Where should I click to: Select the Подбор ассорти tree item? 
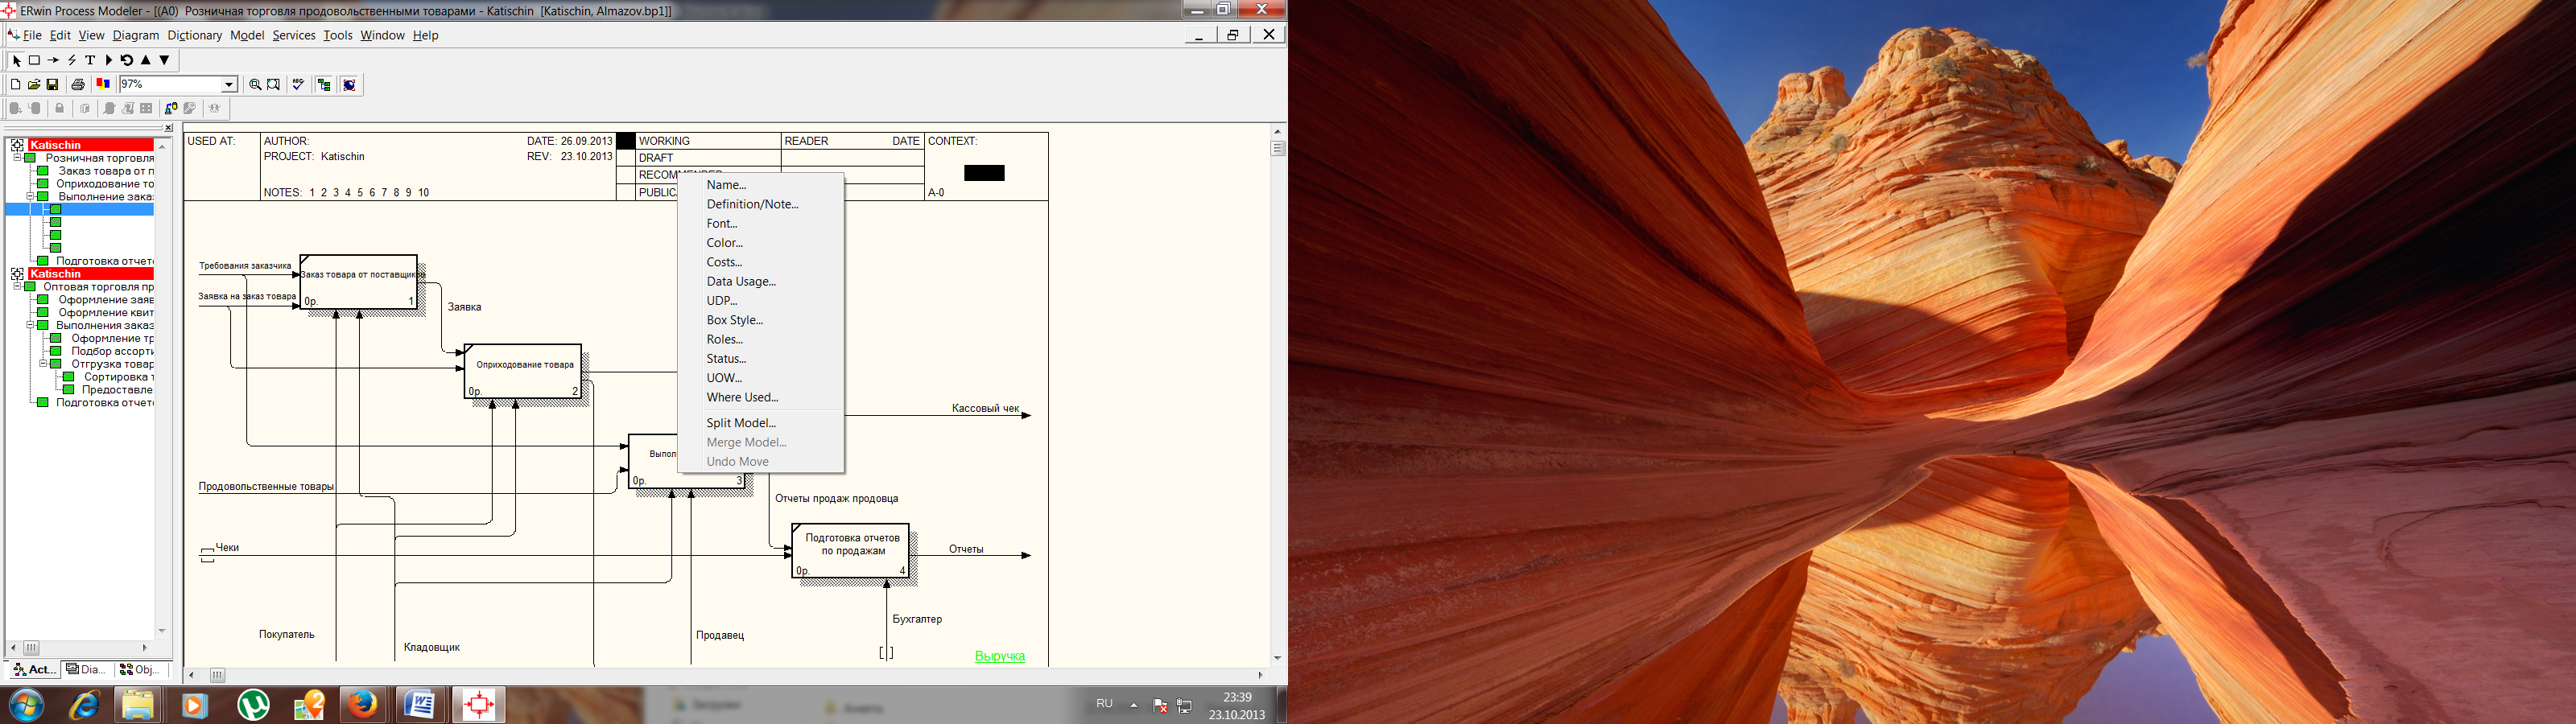pos(112,351)
